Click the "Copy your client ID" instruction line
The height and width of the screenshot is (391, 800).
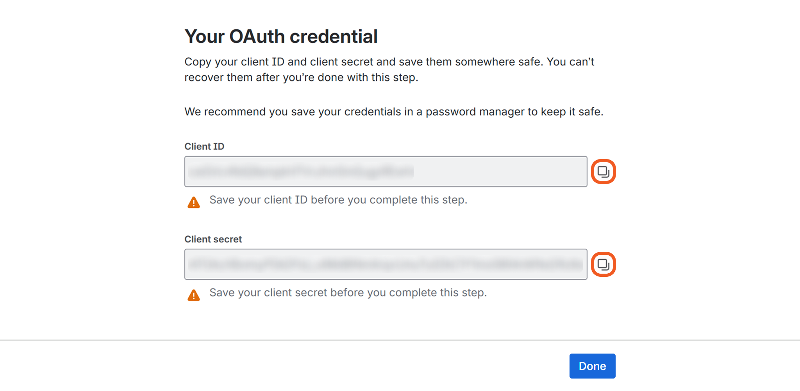pyautogui.click(x=389, y=62)
